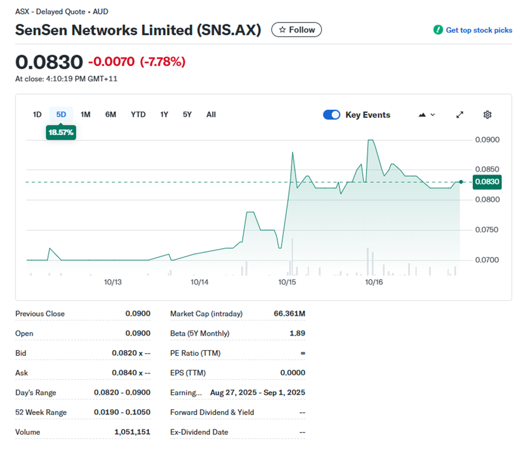Open the chart type dropdown

(427, 115)
